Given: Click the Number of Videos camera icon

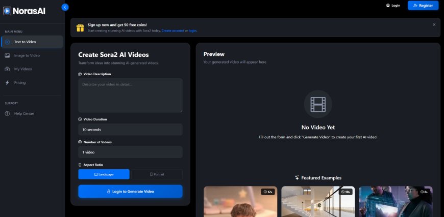Looking at the screenshot, I should (x=80, y=142).
